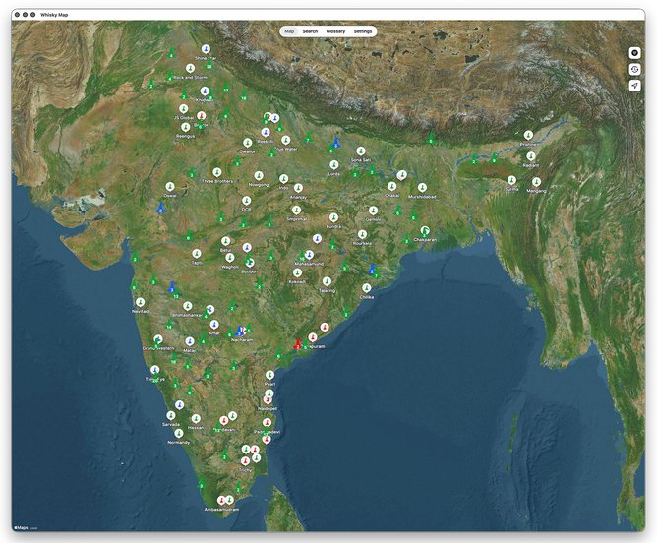Select the Hassan distillery pin
Image resolution: width=657 pixels, height=543 pixels.
[196, 419]
